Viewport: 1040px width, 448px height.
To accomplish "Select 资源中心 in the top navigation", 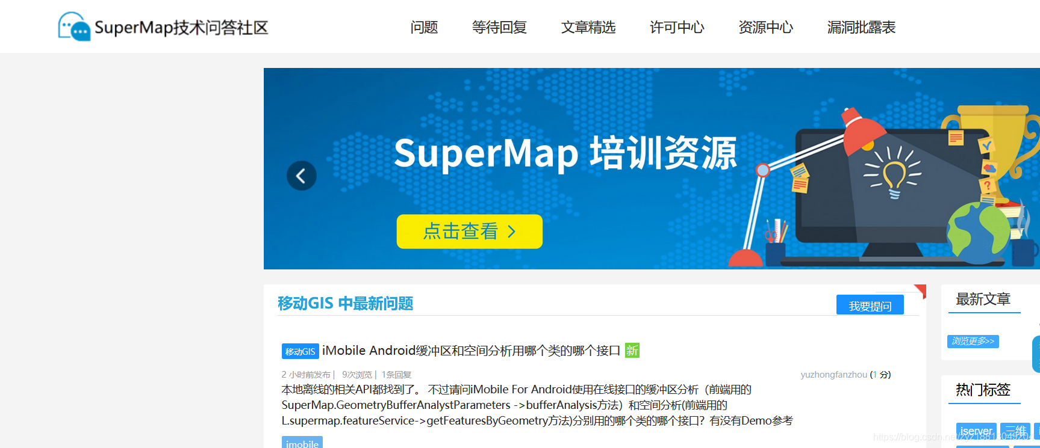I will (765, 27).
